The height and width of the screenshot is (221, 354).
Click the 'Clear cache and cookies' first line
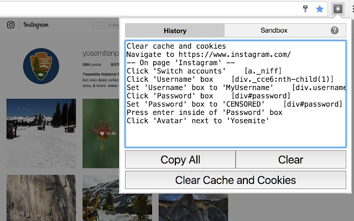[x=176, y=46]
